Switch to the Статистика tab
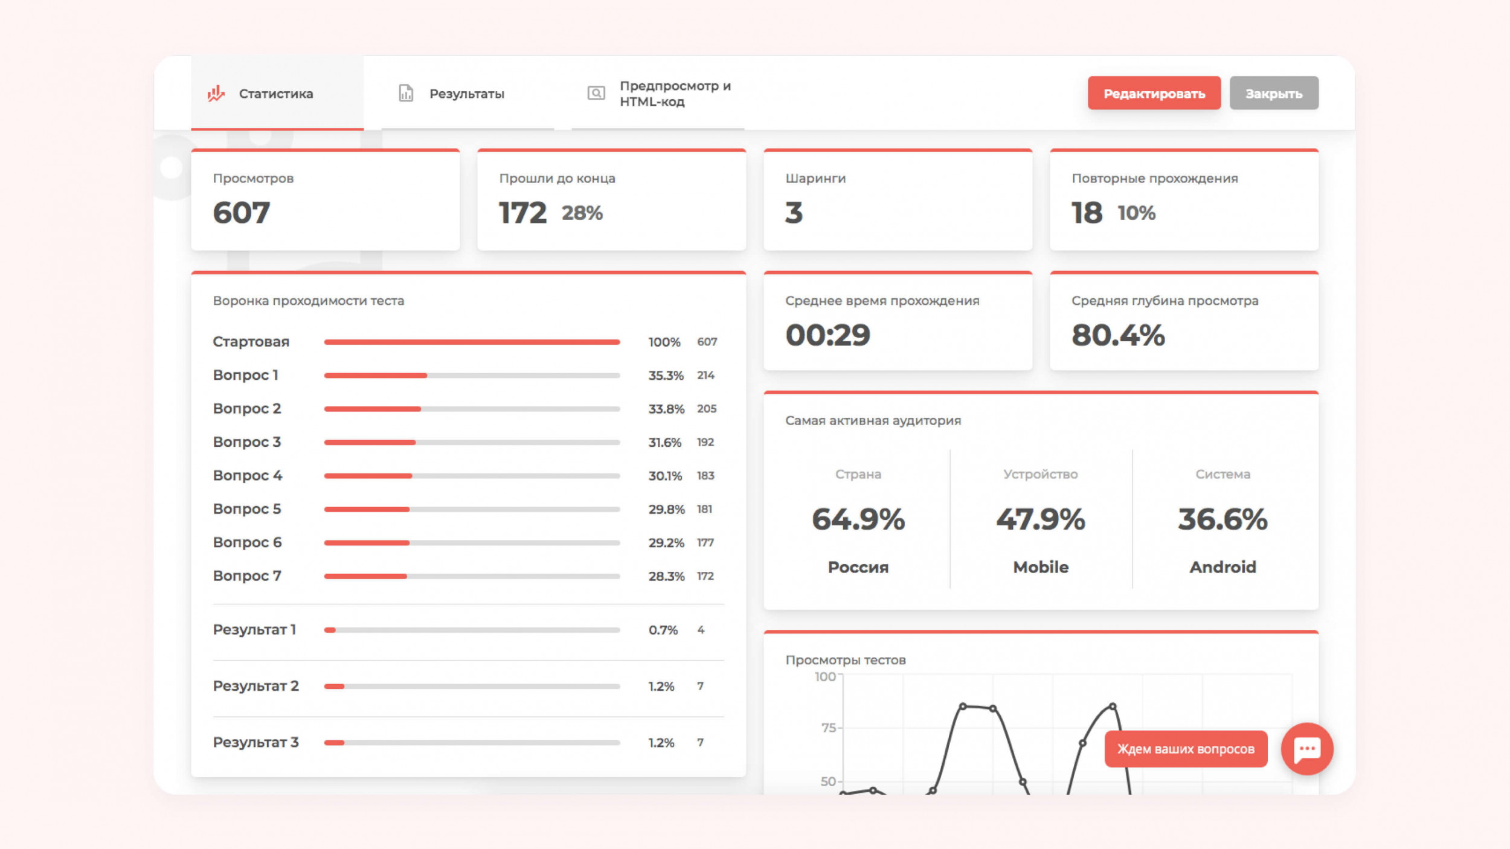Image resolution: width=1510 pixels, height=849 pixels. click(276, 94)
